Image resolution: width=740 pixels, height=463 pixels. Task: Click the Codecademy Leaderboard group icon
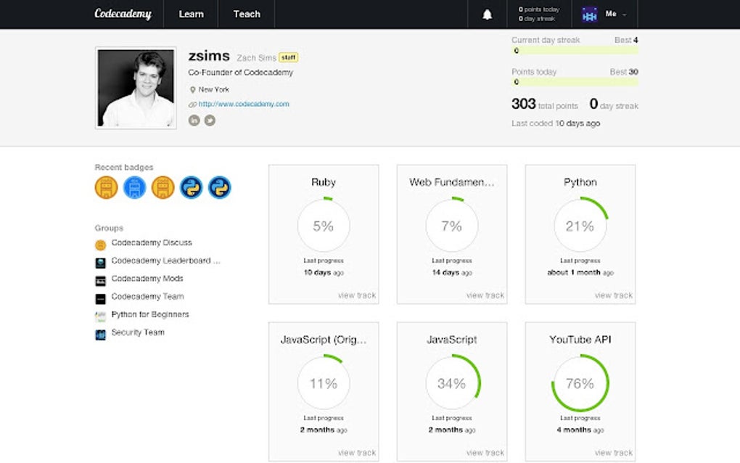coord(99,262)
